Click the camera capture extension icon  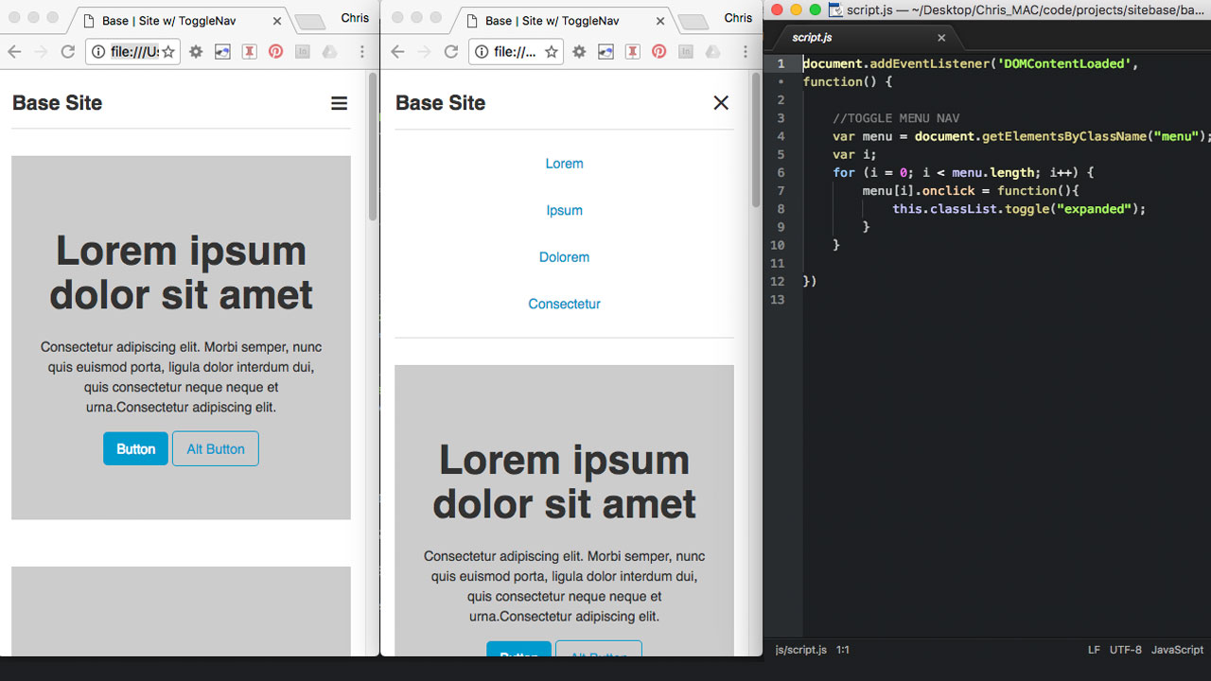click(x=221, y=52)
